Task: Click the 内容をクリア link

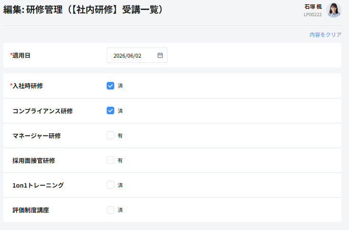Action: pyautogui.click(x=325, y=35)
